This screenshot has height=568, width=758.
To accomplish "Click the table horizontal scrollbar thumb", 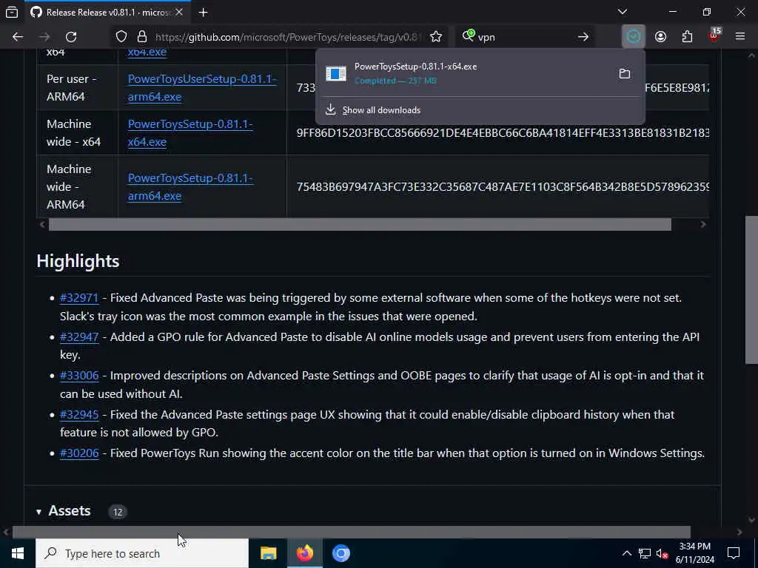I will 360,224.
